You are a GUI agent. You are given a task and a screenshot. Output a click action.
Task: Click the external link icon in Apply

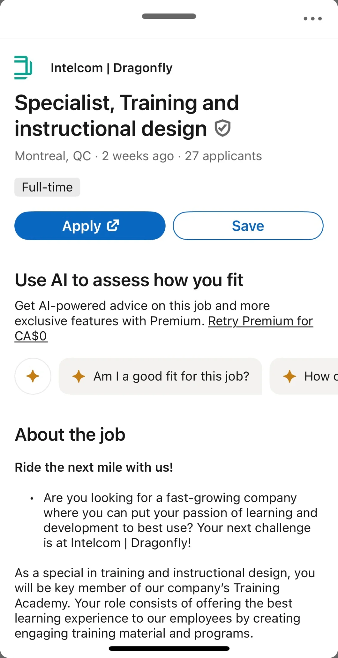click(x=113, y=225)
